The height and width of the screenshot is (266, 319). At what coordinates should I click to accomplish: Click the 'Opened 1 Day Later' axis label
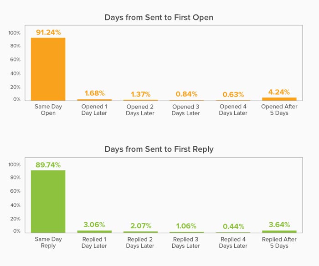tap(94, 110)
